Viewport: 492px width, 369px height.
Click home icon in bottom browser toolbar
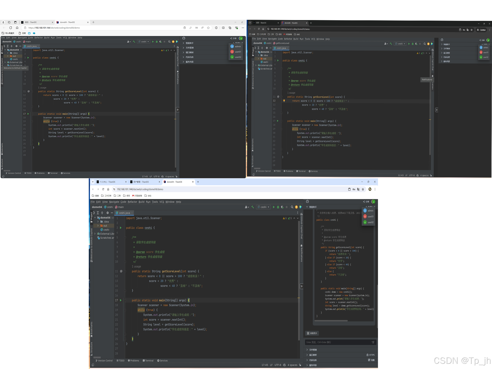[108, 189]
